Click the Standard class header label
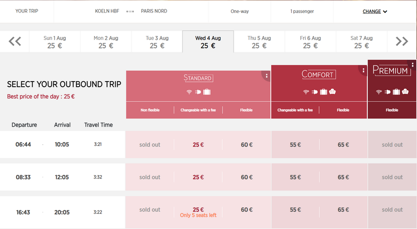Image resolution: width=417 pixels, height=229 pixels. [198, 78]
